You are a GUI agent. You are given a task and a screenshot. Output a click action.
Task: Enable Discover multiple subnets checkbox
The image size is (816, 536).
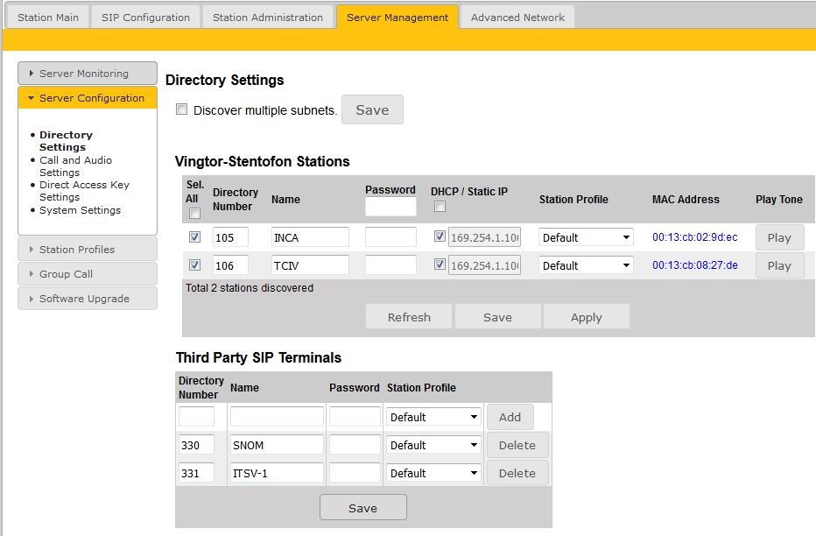[x=182, y=109]
